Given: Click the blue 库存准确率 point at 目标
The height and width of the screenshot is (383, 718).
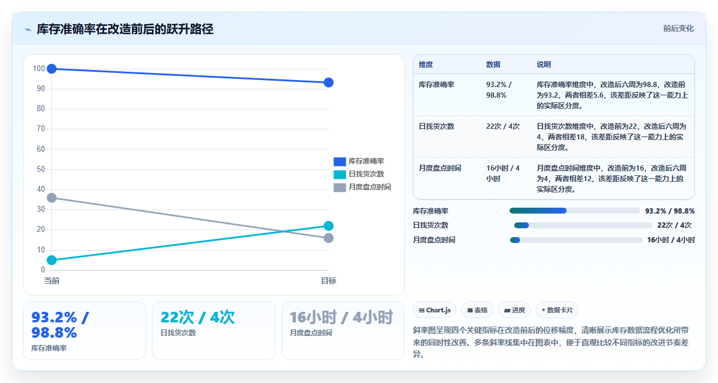Looking at the screenshot, I should pos(329,82).
